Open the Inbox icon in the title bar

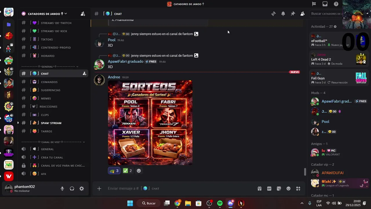(325, 4)
